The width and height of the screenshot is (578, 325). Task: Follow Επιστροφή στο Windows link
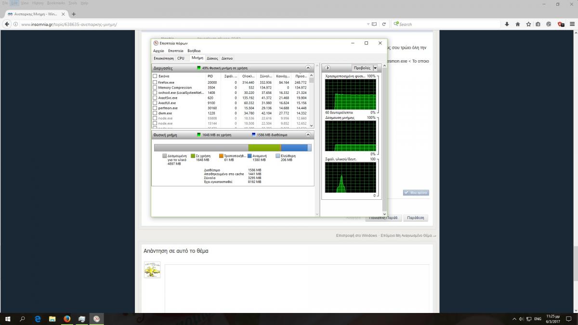pos(356,235)
